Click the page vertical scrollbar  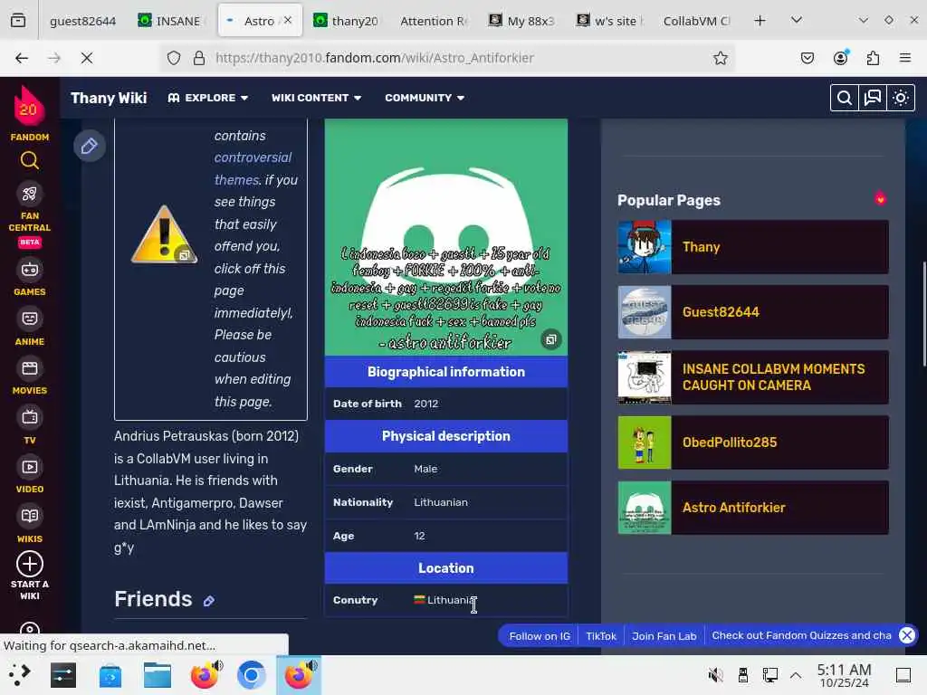924,315
